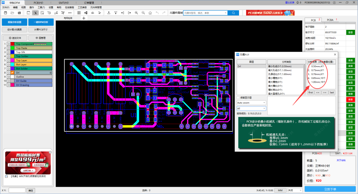Open the 工具(T) menu
The height and width of the screenshot is (194, 358).
point(41,7)
